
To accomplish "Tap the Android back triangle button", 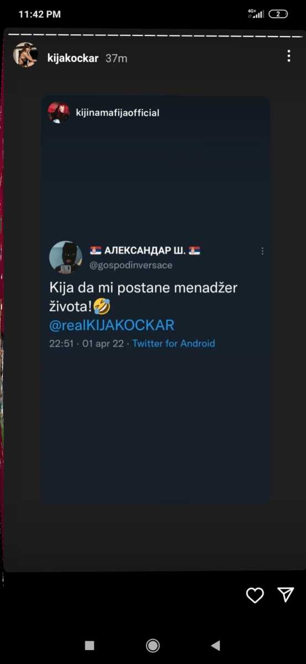I will coord(215,645).
